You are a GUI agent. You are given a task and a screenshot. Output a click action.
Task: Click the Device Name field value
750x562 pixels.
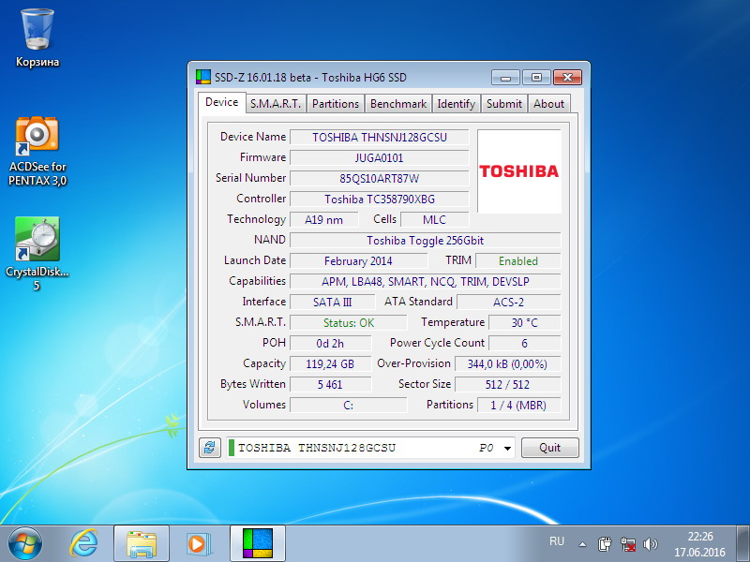tap(380, 137)
